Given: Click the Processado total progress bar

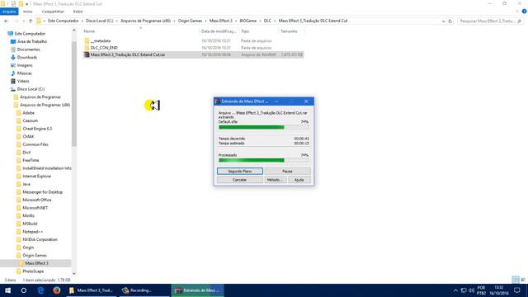Looking at the screenshot, I should [263, 160].
